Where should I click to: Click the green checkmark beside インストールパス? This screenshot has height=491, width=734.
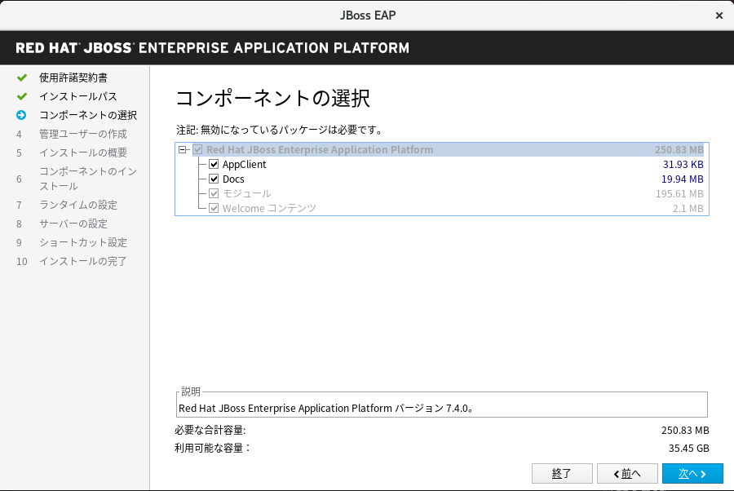coord(21,96)
